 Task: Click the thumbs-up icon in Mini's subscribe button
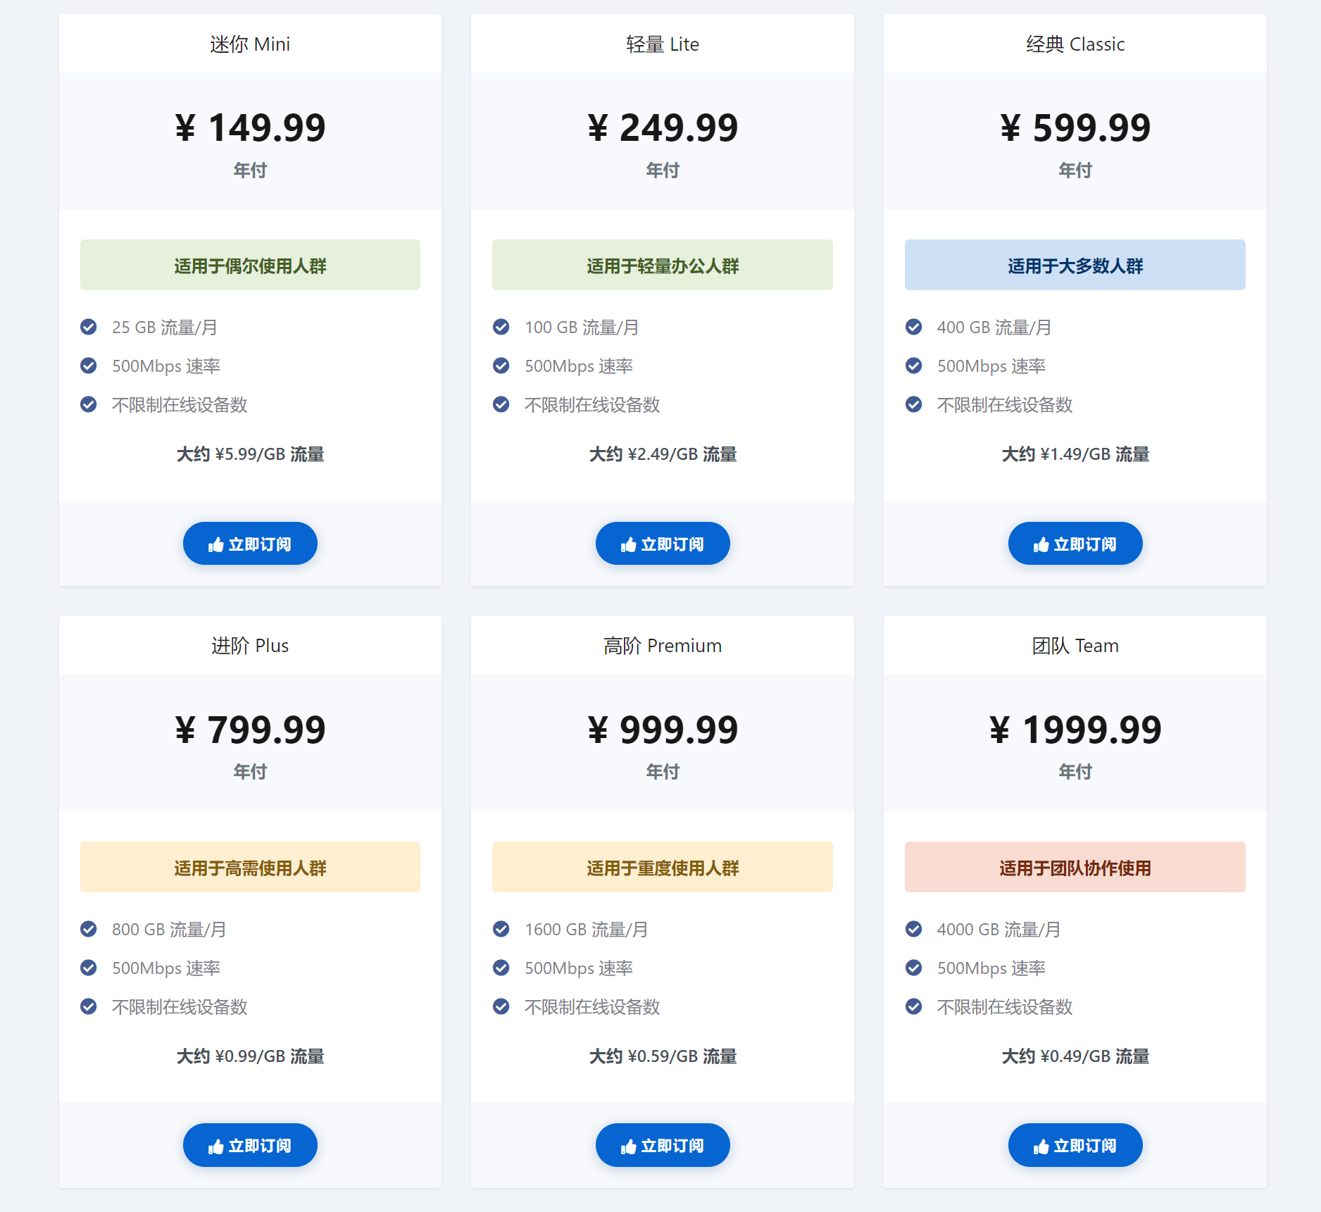(x=217, y=543)
